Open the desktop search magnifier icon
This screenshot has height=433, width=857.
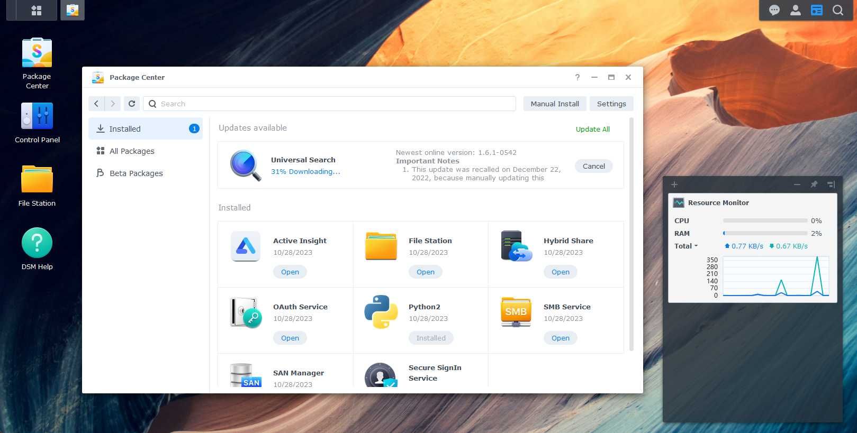838,10
